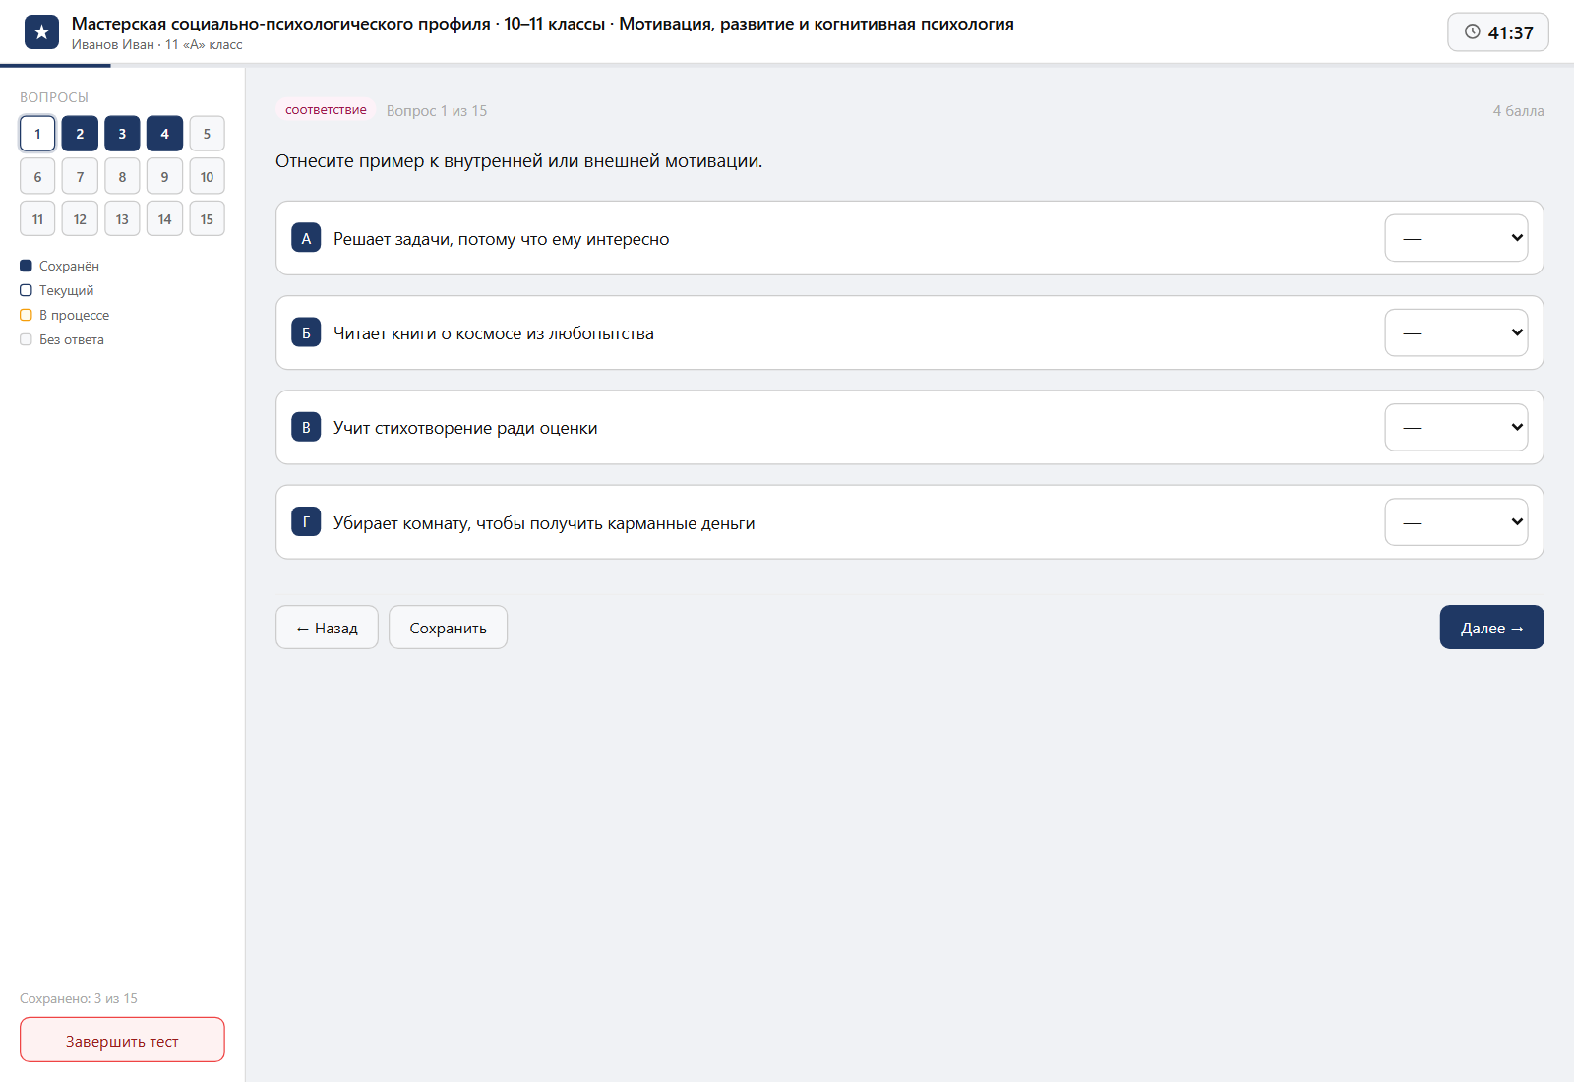Image resolution: width=1574 pixels, height=1082 pixels.
Task: Click the letter Б badge on second option
Action: click(306, 332)
